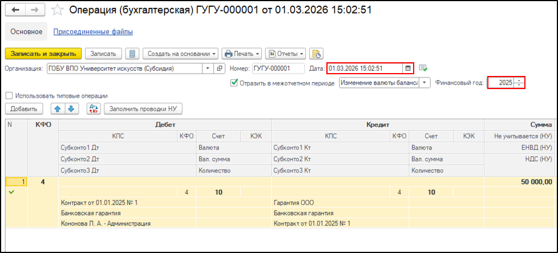Open the document movements list icon

pyautogui.click(x=132, y=54)
